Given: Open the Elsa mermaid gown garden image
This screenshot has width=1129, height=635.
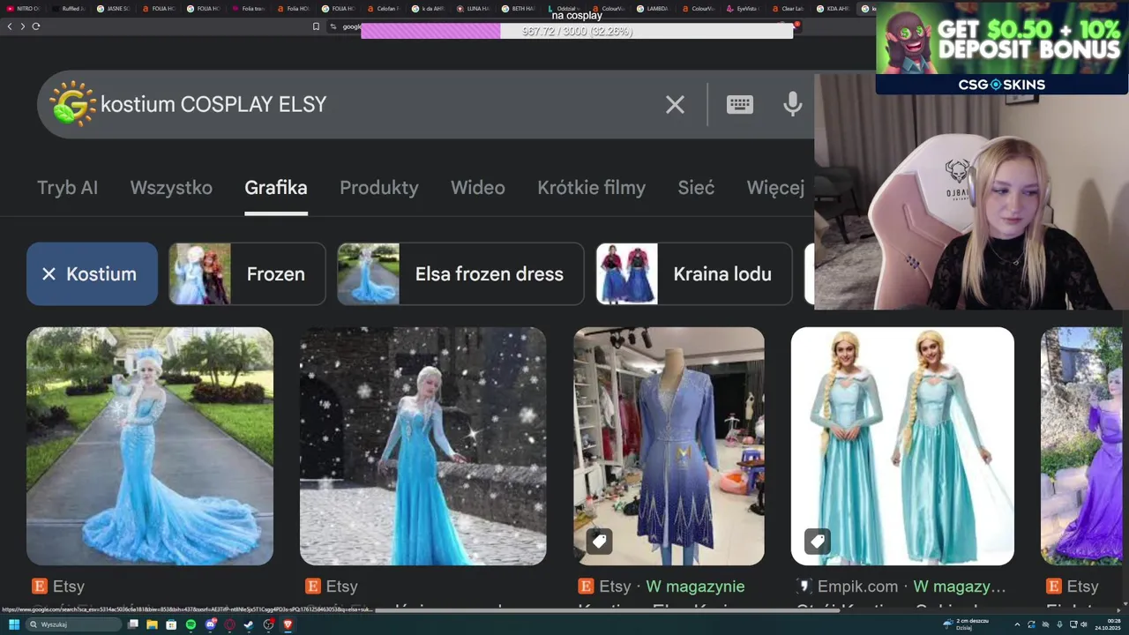Looking at the screenshot, I should [x=150, y=446].
